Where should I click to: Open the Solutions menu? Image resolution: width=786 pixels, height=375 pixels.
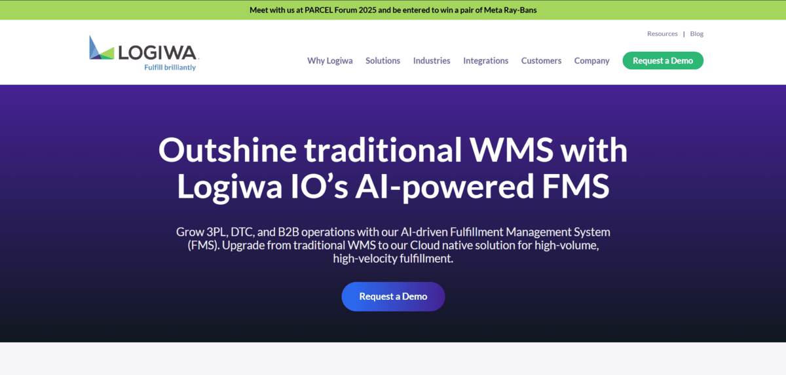383,61
